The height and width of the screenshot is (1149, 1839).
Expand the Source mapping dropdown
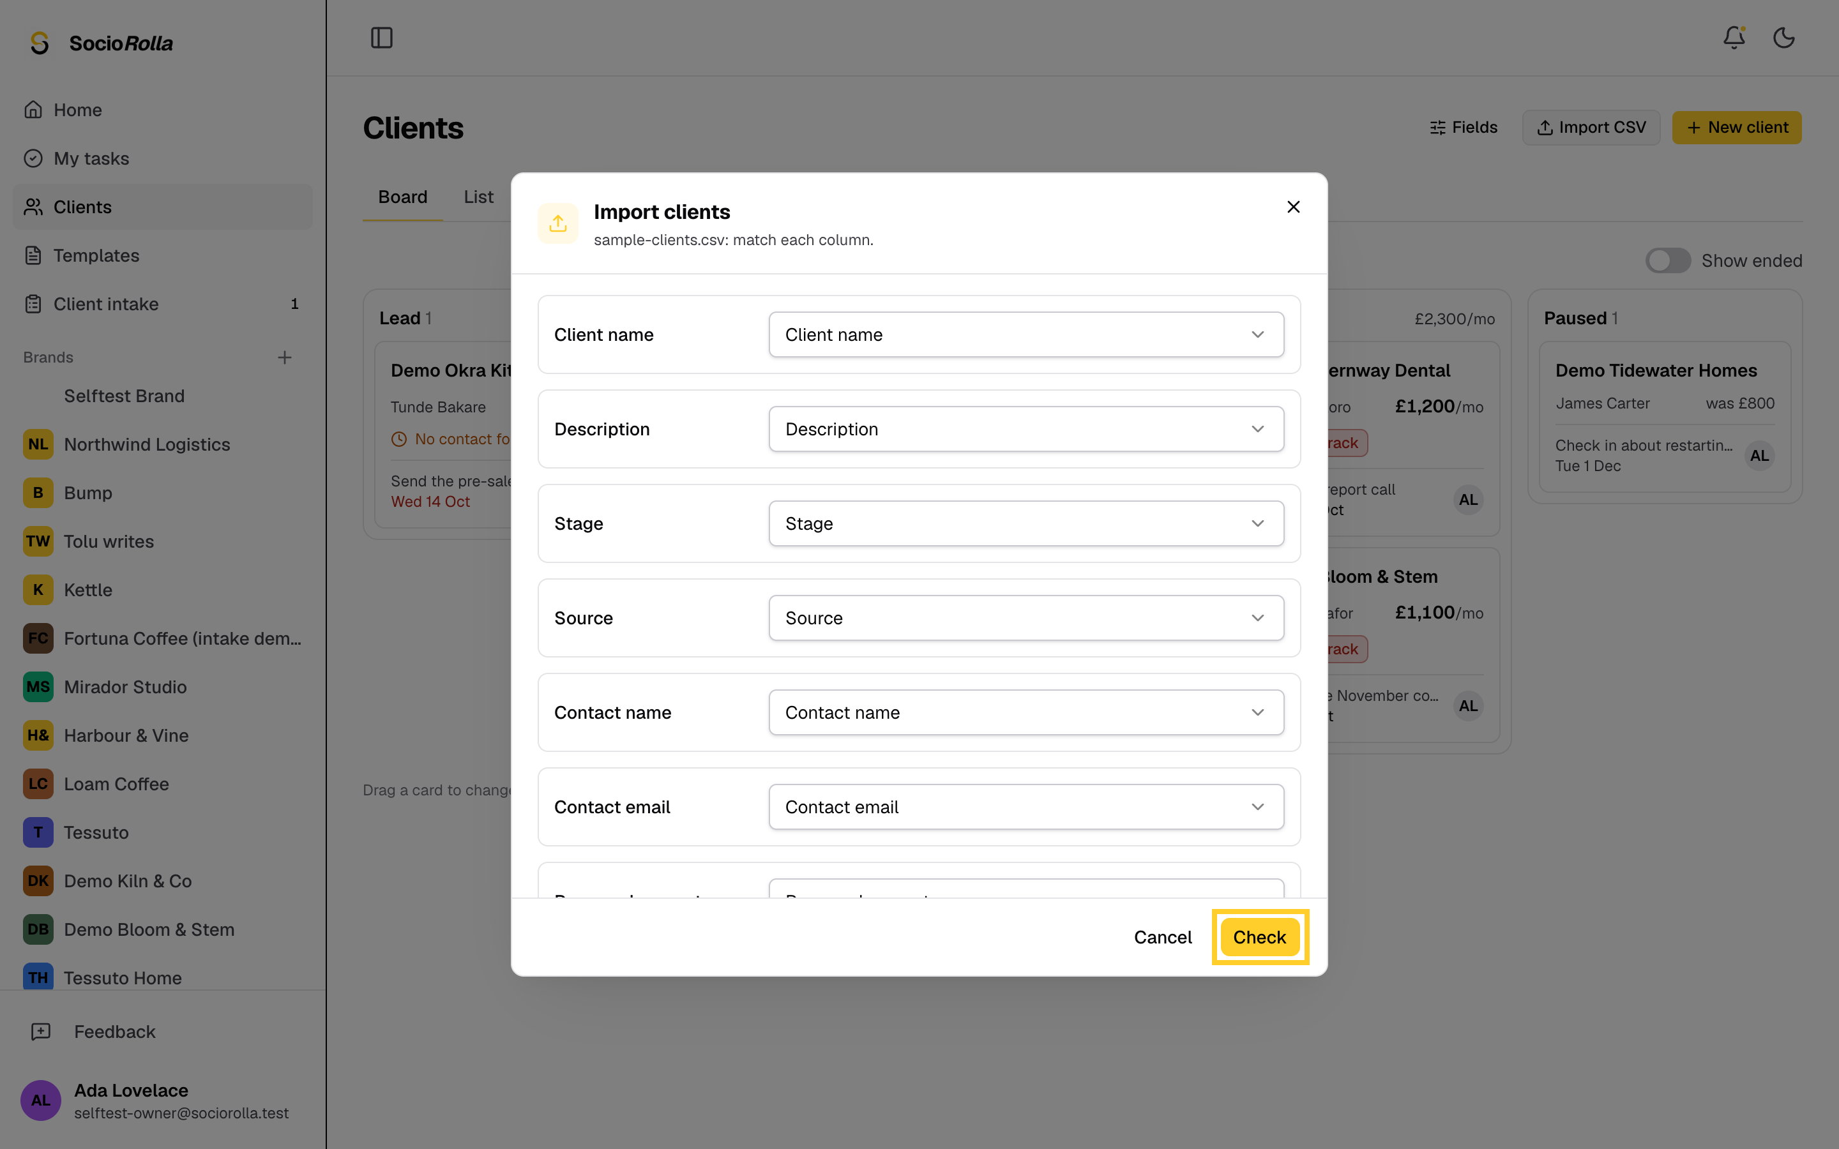point(1026,618)
